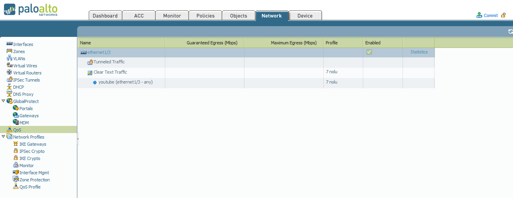Open Virtual Routers in the sidebar
The image size is (513, 198).
click(x=27, y=73)
